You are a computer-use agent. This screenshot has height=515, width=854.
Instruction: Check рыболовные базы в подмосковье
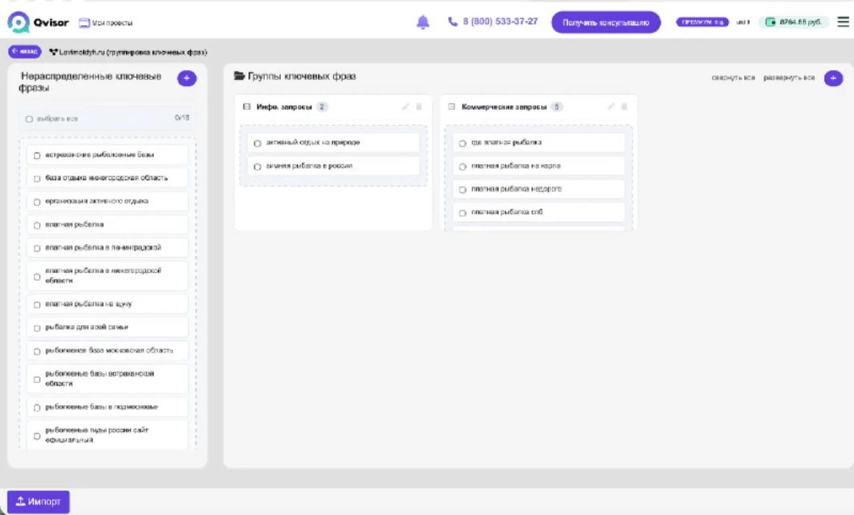pos(37,407)
